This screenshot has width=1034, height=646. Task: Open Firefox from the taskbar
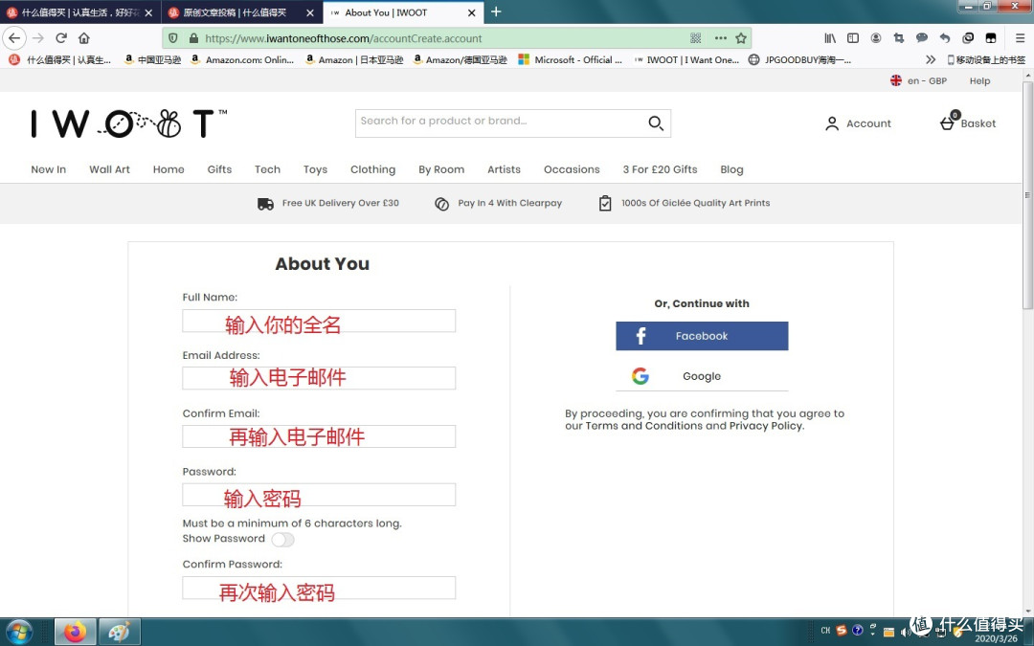[x=76, y=633]
